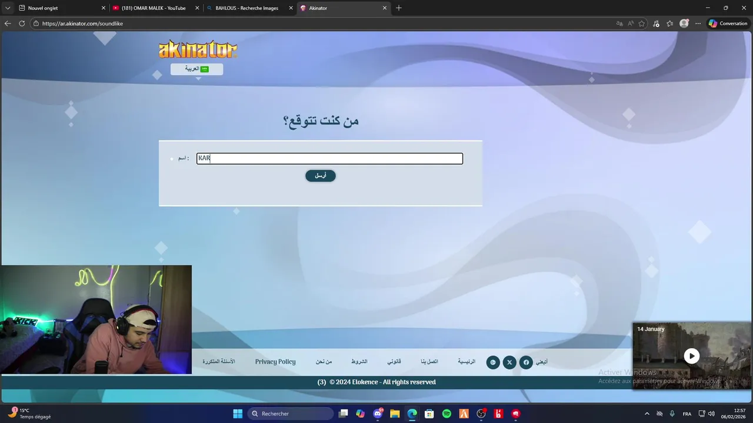753x423 pixels.
Task: Close the OMAR MALEK YouTube tab
Action: click(x=197, y=8)
